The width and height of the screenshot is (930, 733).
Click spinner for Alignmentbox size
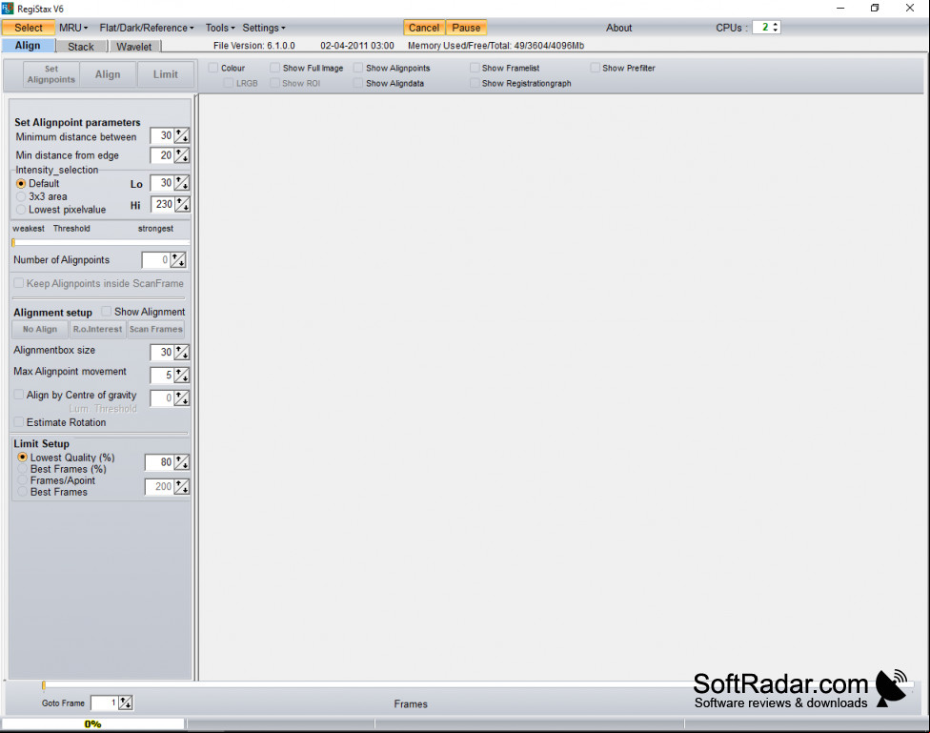(x=182, y=353)
